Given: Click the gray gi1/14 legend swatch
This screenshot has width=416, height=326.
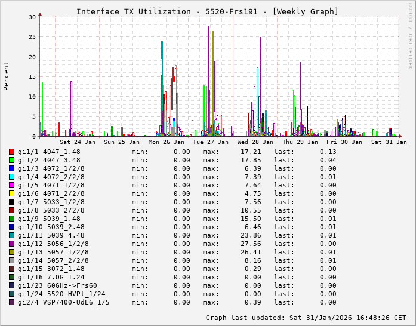Looking at the screenshot, I should 11,260.
